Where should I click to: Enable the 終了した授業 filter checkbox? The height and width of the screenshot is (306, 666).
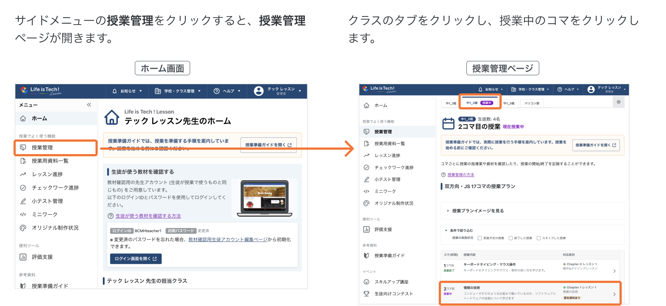tap(511, 238)
